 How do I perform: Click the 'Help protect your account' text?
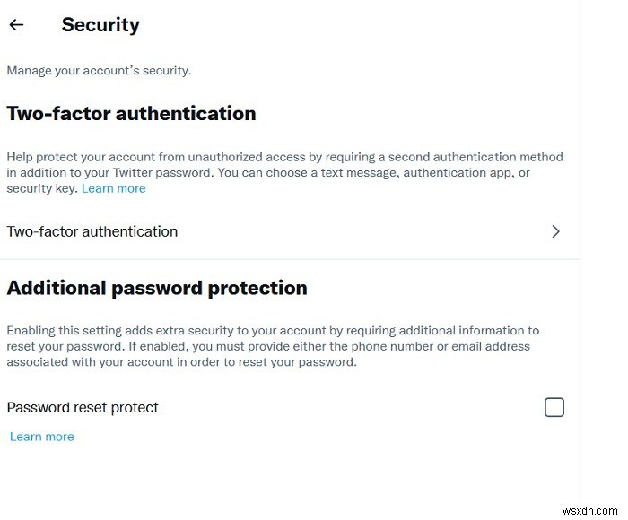pyautogui.click(x=81, y=157)
